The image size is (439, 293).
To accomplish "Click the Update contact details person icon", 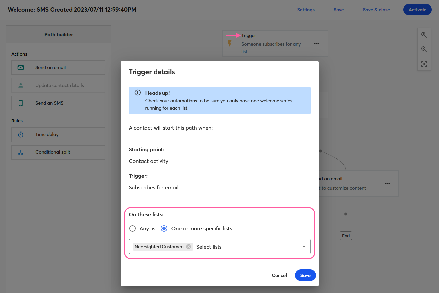I will (21, 85).
